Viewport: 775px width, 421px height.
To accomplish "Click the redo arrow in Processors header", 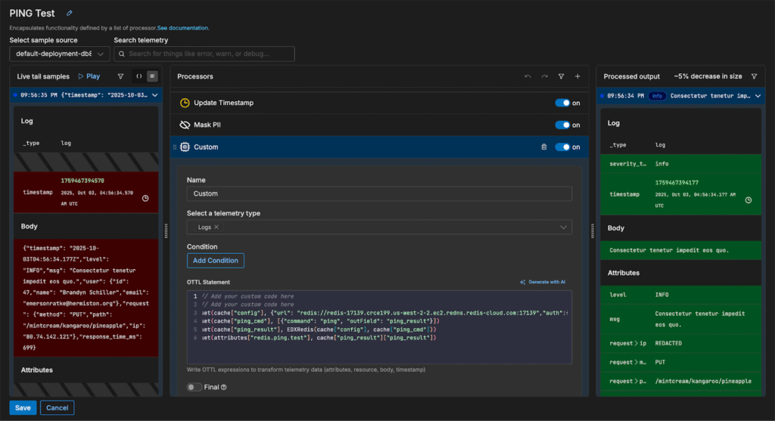I will tap(544, 76).
